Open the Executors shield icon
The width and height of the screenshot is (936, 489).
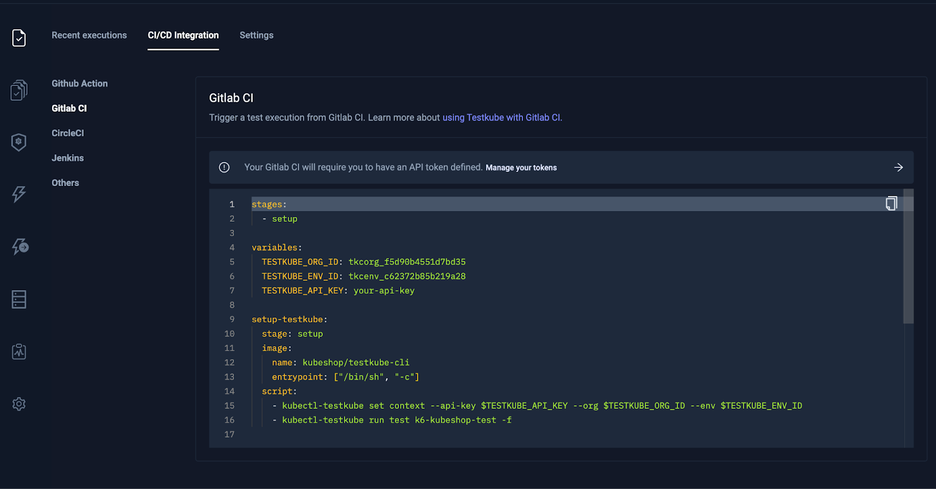click(x=19, y=142)
